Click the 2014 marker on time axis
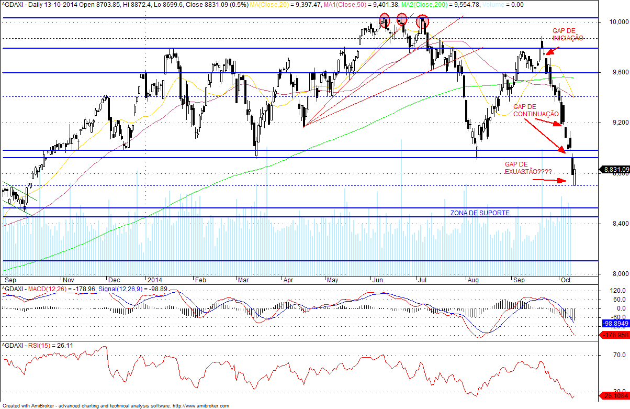630x409 pixels. tap(155, 280)
